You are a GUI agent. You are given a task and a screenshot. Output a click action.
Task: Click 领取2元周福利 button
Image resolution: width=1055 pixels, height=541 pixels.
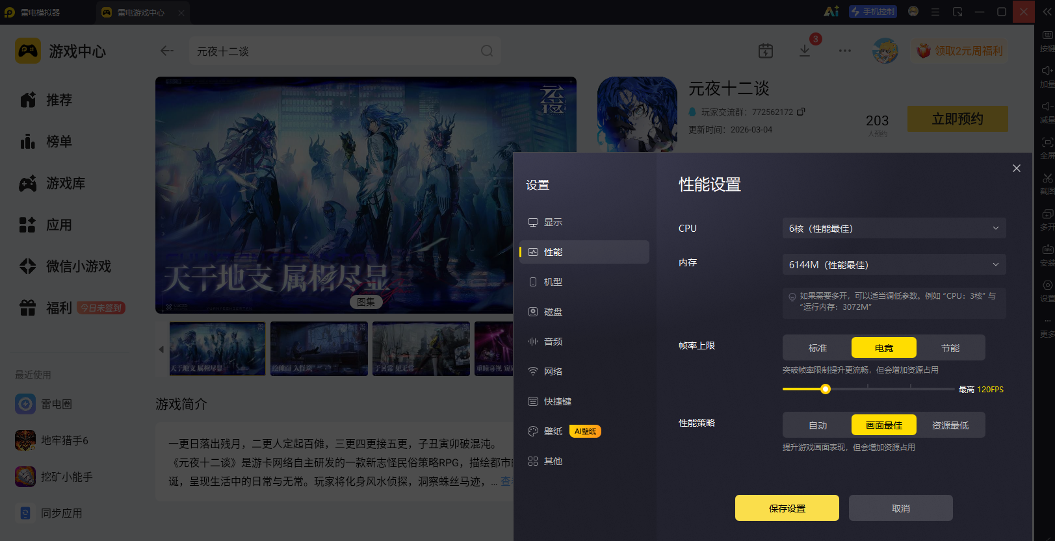[x=959, y=51]
